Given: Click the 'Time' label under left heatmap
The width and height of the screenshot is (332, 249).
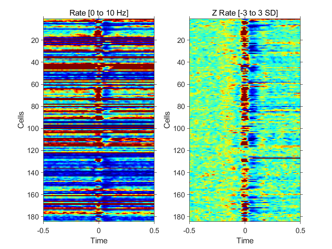Looking at the screenshot, I should [x=99, y=241].
